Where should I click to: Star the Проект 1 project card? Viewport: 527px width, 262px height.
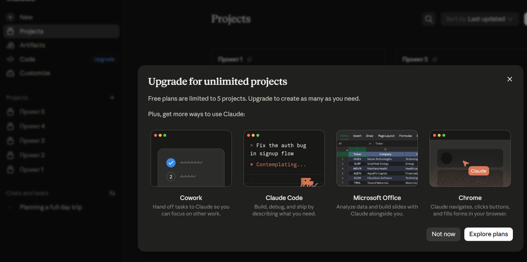point(249,59)
